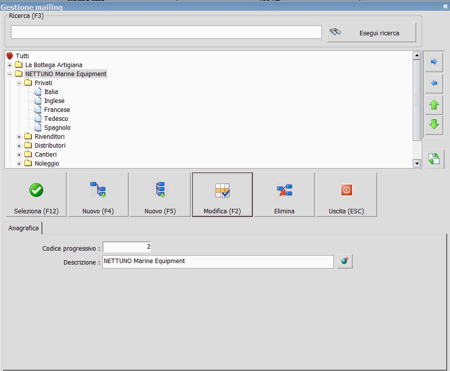This screenshot has width=450, height=371.
Task: Click the Codice progressivo field
Action: click(x=127, y=247)
